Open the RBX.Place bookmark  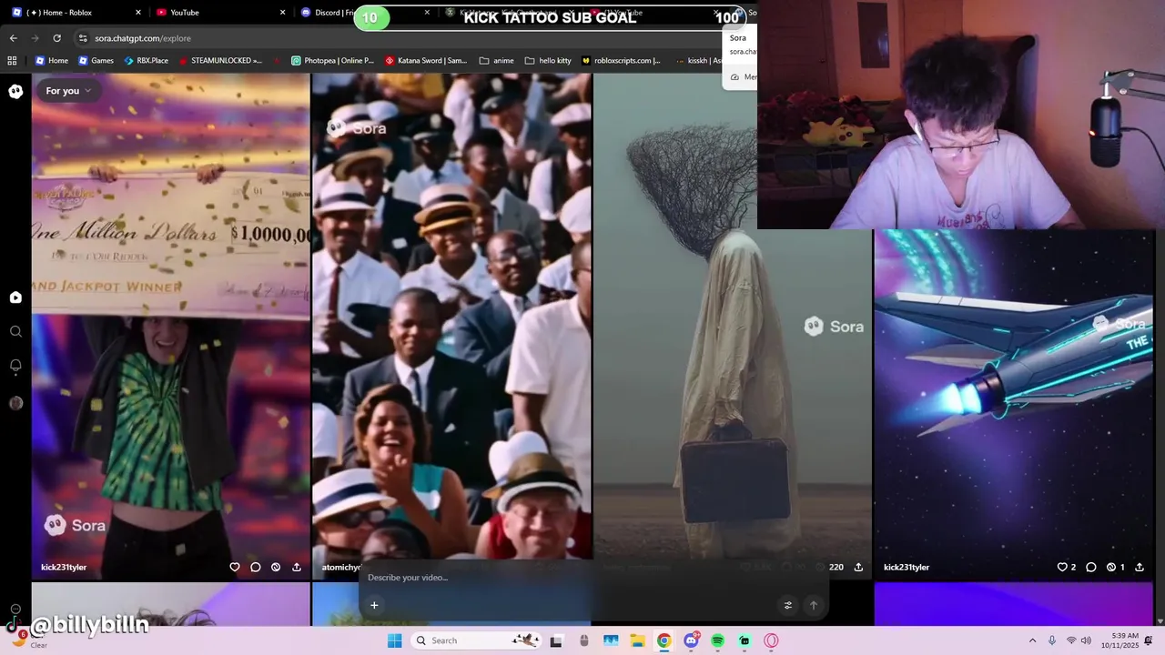pyautogui.click(x=146, y=61)
